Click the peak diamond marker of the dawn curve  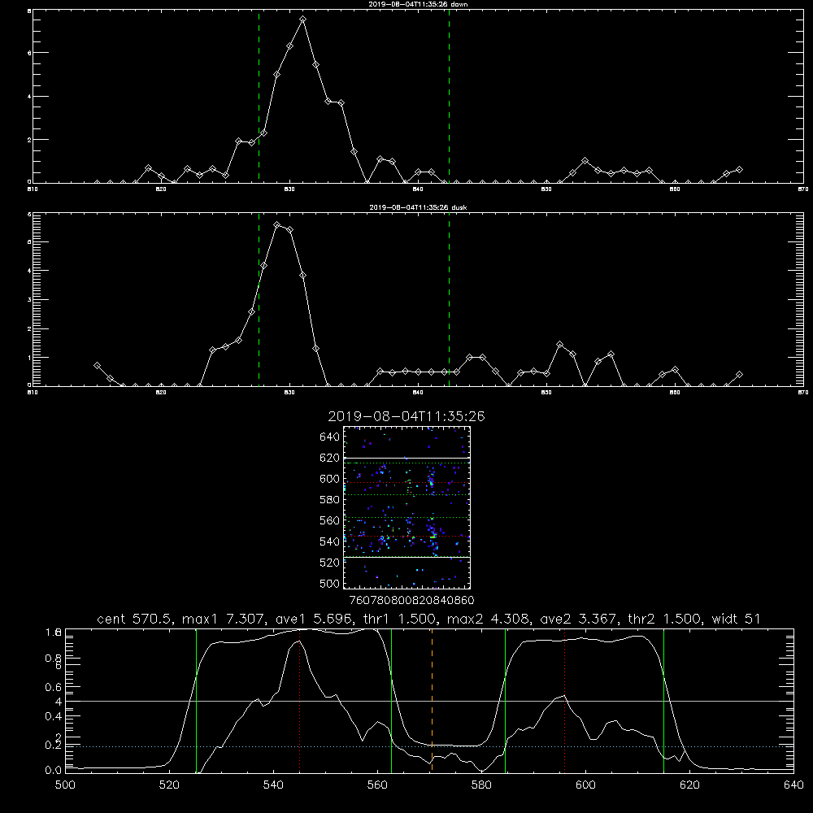coord(302,20)
